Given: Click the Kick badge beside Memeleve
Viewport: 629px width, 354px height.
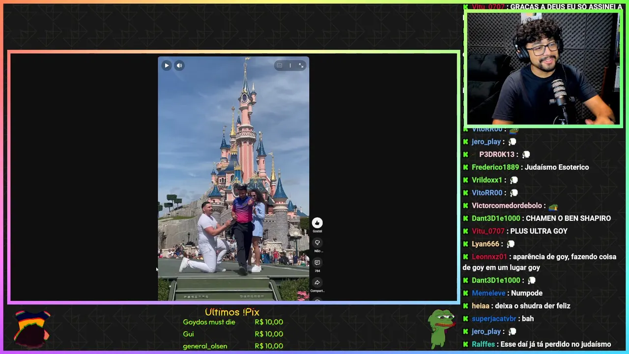Looking at the screenshot, I should (x=465, y=293).
